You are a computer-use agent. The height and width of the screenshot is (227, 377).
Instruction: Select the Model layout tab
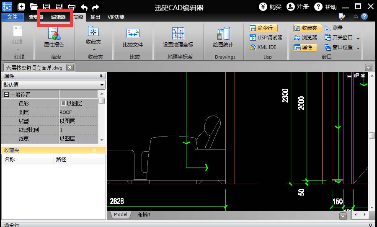click(121, 214)
